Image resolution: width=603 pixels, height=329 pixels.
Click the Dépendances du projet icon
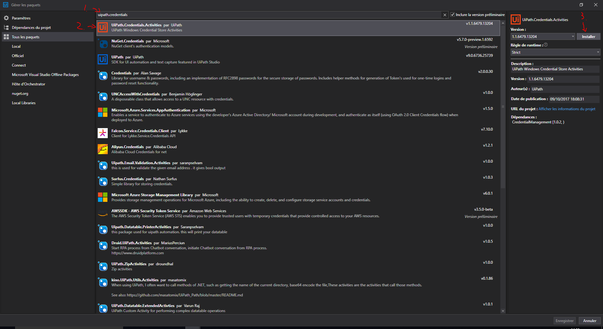6,27
